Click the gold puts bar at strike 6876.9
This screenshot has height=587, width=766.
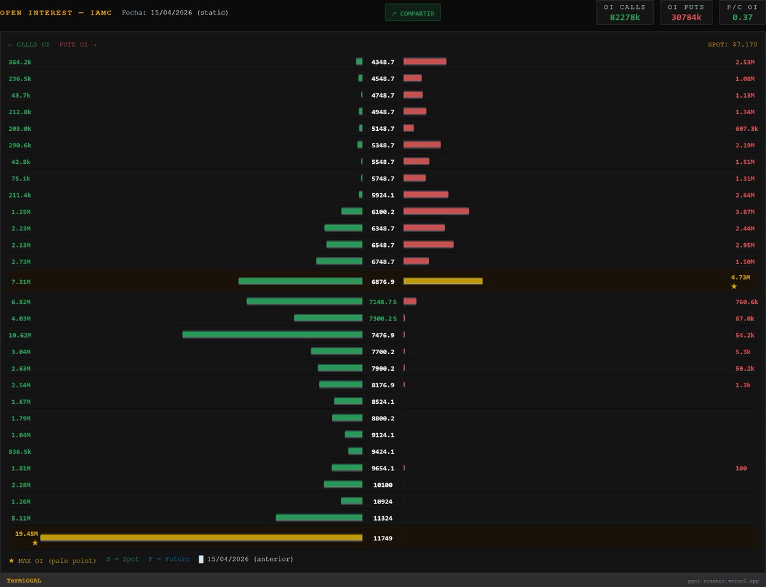pos(443,281)
